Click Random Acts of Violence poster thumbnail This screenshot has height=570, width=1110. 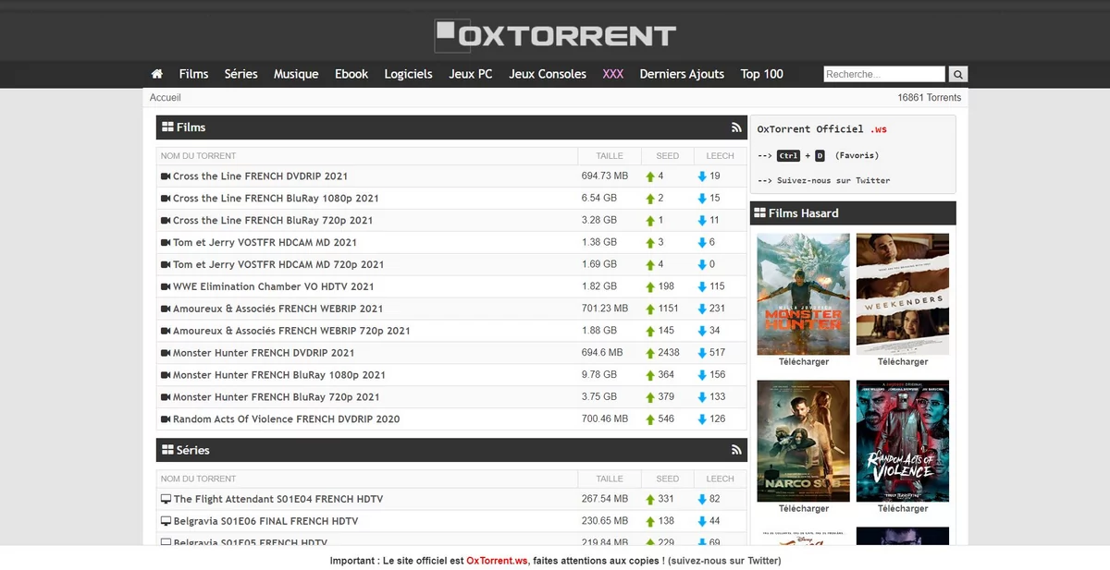point(903,441)
